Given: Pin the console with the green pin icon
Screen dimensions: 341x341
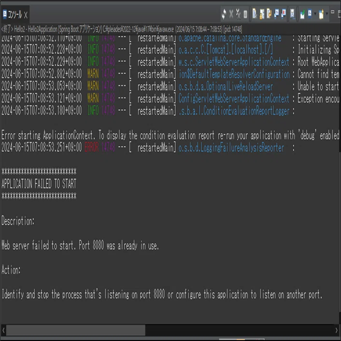Looking at the screenshot, I should [302, 14].
